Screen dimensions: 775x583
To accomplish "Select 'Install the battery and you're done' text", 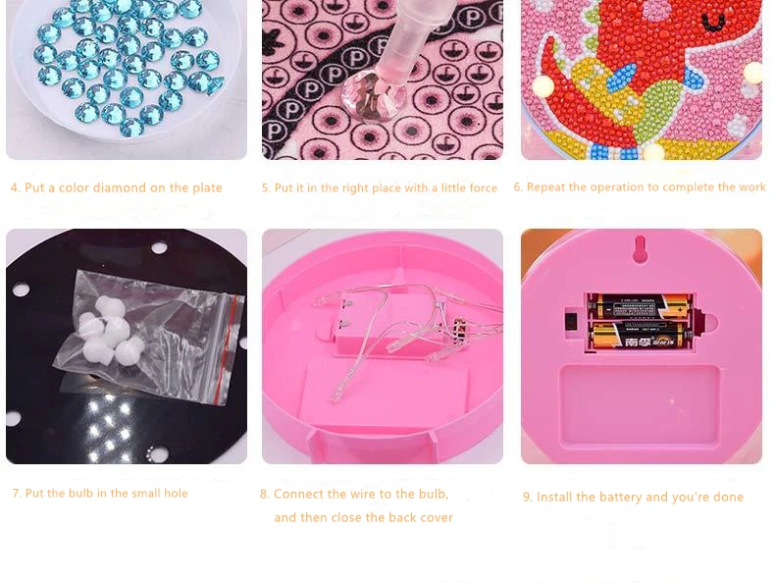I will 633,497.
